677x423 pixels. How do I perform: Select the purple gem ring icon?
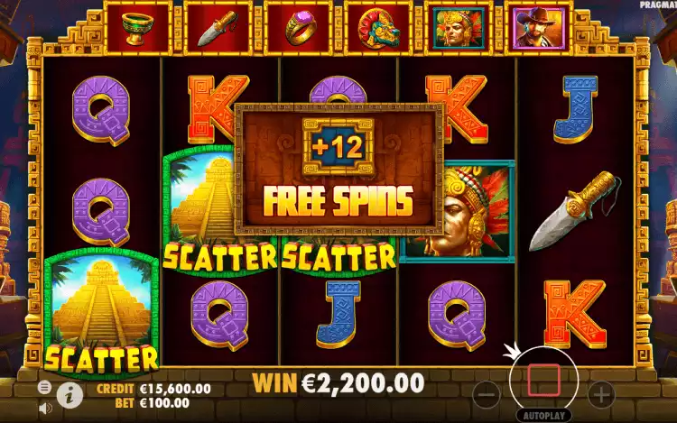click(x=299, y=28)
